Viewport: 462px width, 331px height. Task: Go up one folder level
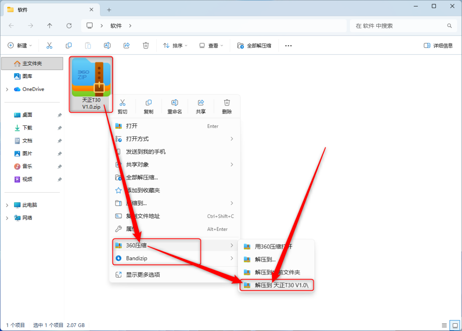pos(50,26)
